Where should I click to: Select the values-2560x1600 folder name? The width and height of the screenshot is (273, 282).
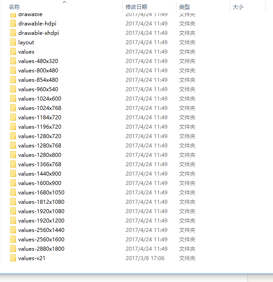pyautogui.click(x=41, y=239)
